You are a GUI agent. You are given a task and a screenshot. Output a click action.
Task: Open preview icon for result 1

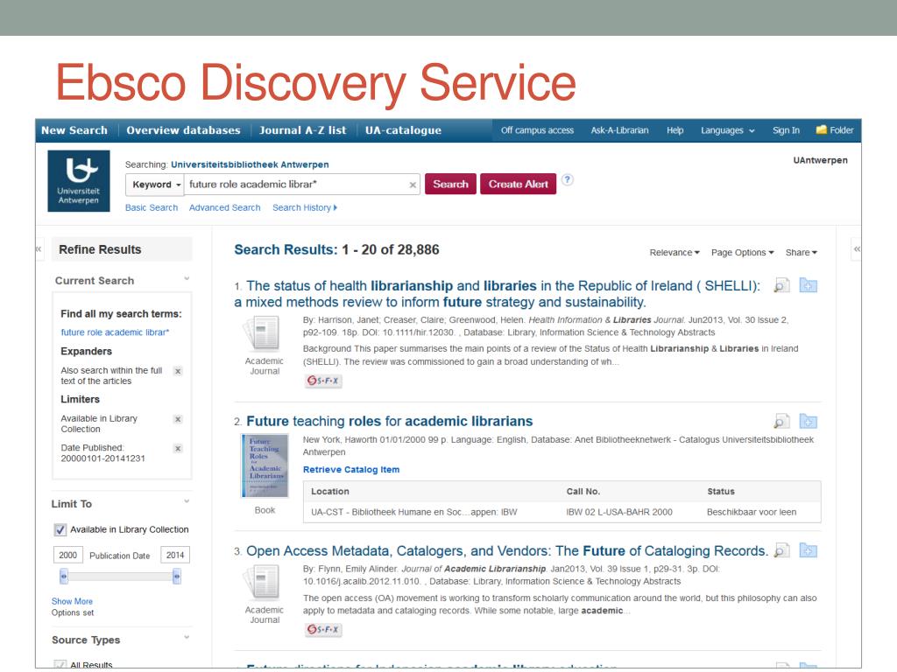coord(781,285)
